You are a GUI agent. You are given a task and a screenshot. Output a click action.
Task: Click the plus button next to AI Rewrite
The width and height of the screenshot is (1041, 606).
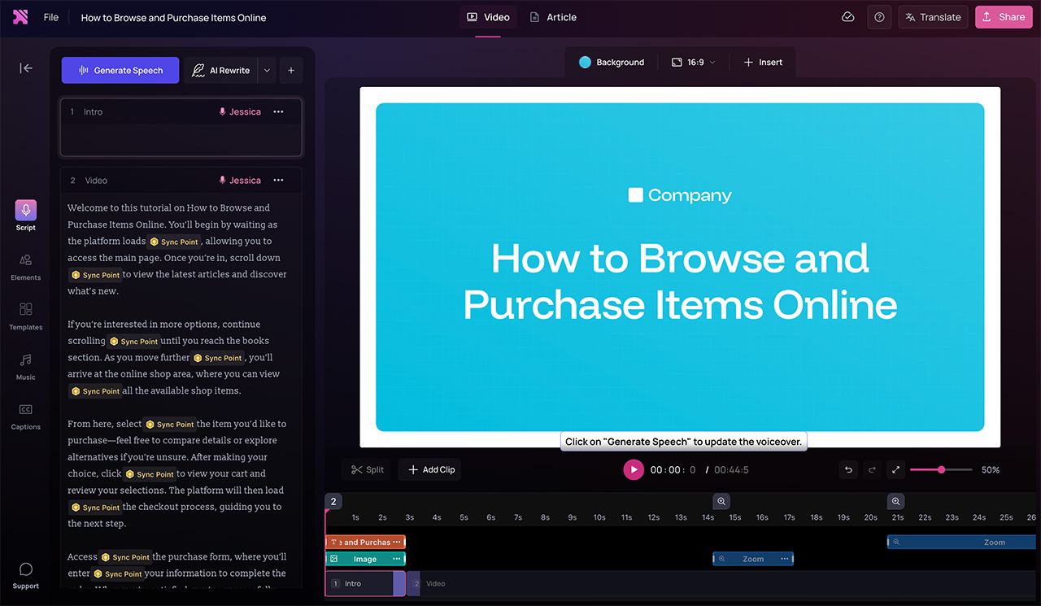tap(291, 71)
